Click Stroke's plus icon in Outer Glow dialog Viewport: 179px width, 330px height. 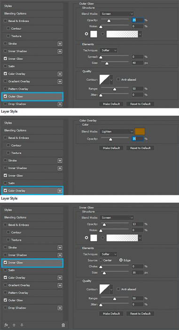60,43
